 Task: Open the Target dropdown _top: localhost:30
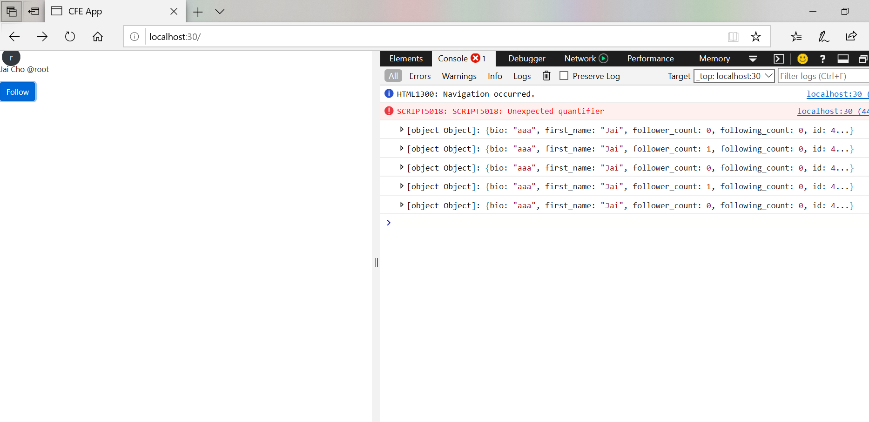point(734,76)
